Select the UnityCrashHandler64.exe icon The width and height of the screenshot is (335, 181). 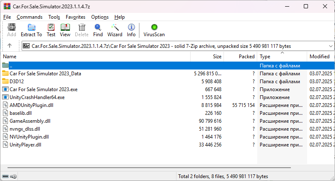pos(5,97)
